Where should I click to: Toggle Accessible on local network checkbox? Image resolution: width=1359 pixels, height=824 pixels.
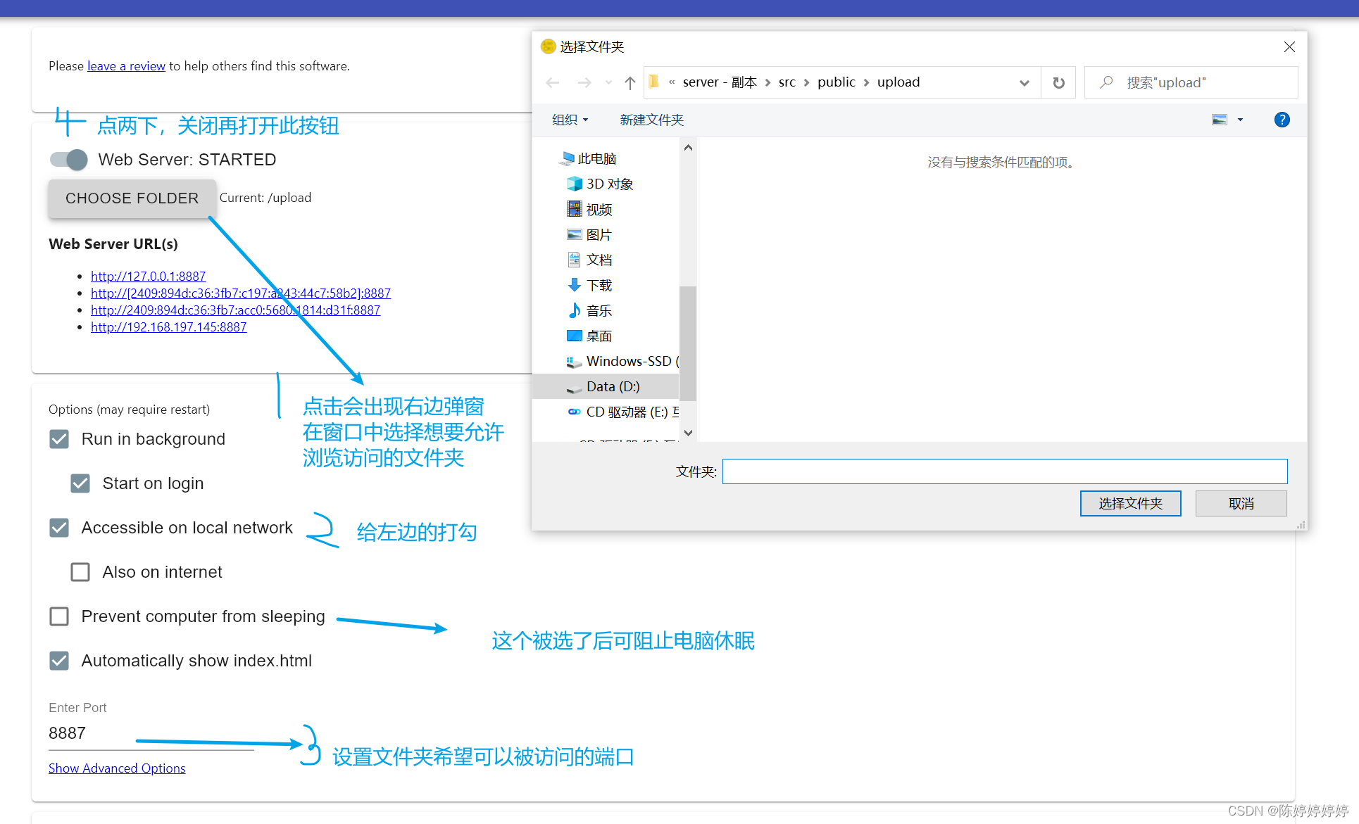click(x=59, y=527)
